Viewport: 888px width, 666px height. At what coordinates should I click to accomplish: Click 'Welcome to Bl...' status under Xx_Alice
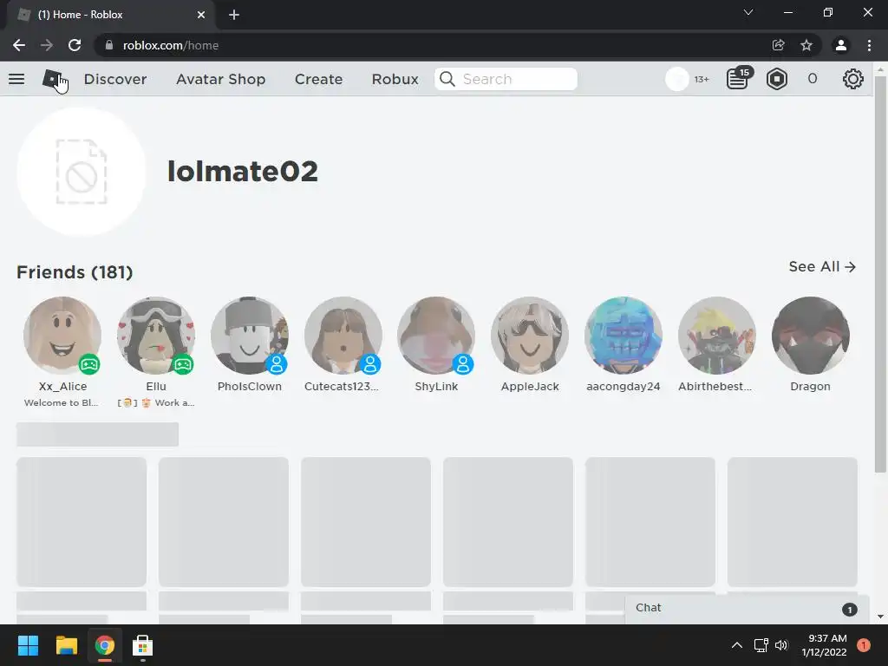coord(62,402)
